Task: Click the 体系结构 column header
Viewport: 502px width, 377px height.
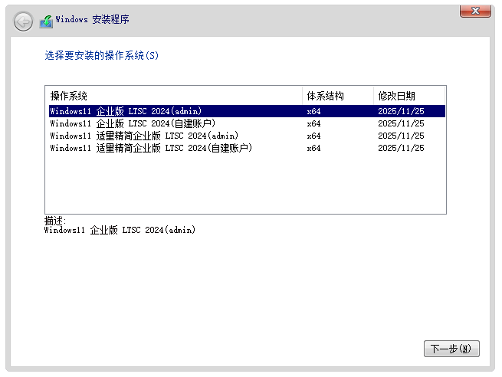Action: pyautogui.click(x=325, y=96)
